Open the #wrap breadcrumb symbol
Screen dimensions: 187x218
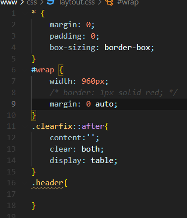click(128, 2)
